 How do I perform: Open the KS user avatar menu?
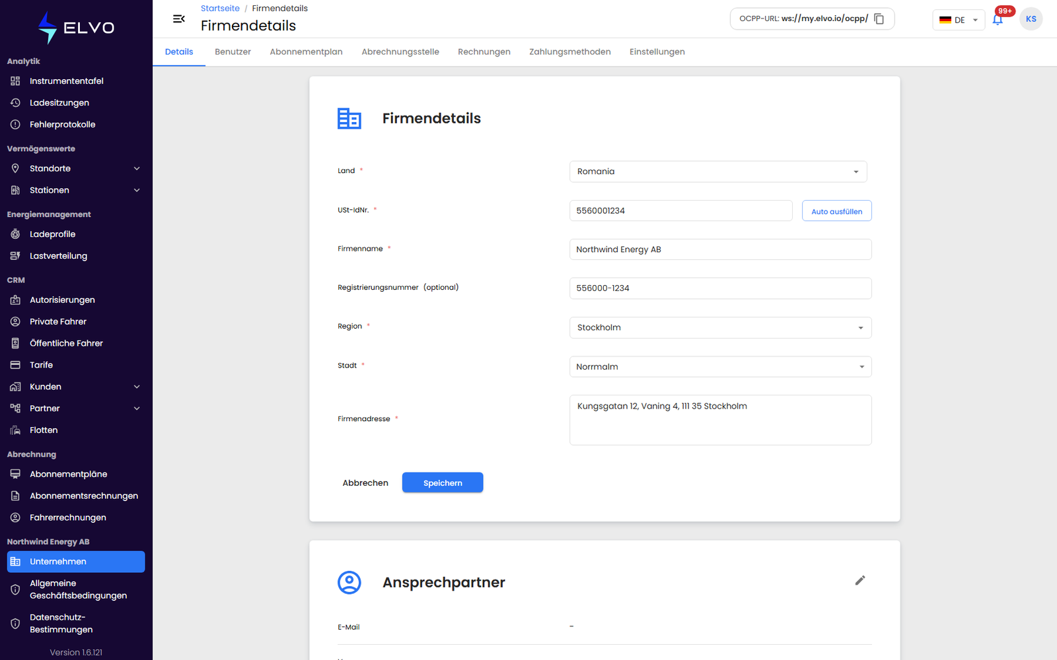[1031, 19]
